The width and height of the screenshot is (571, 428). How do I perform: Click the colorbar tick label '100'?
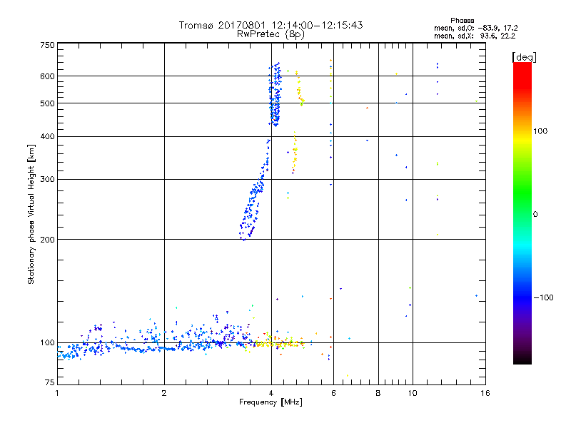tap(540, 131)
